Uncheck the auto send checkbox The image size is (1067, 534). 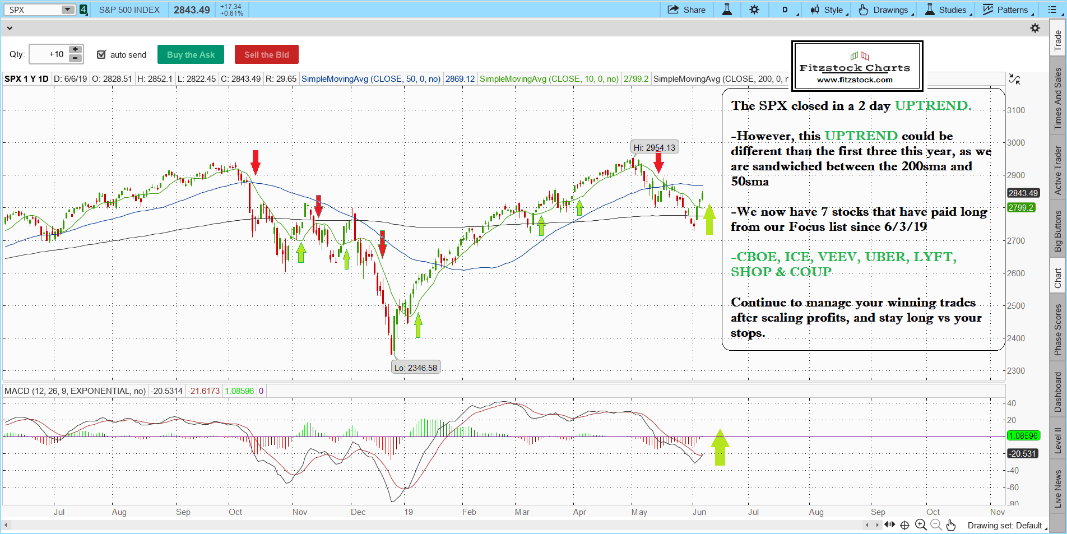(101, 54)
